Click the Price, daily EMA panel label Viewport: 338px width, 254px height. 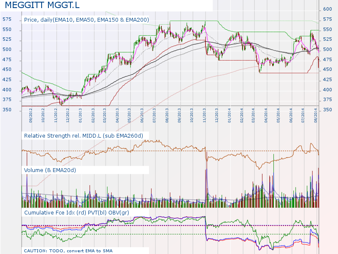(87, 20)
